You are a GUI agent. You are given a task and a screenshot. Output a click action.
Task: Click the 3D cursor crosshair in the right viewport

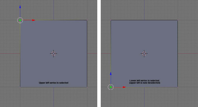pos(144,53)
